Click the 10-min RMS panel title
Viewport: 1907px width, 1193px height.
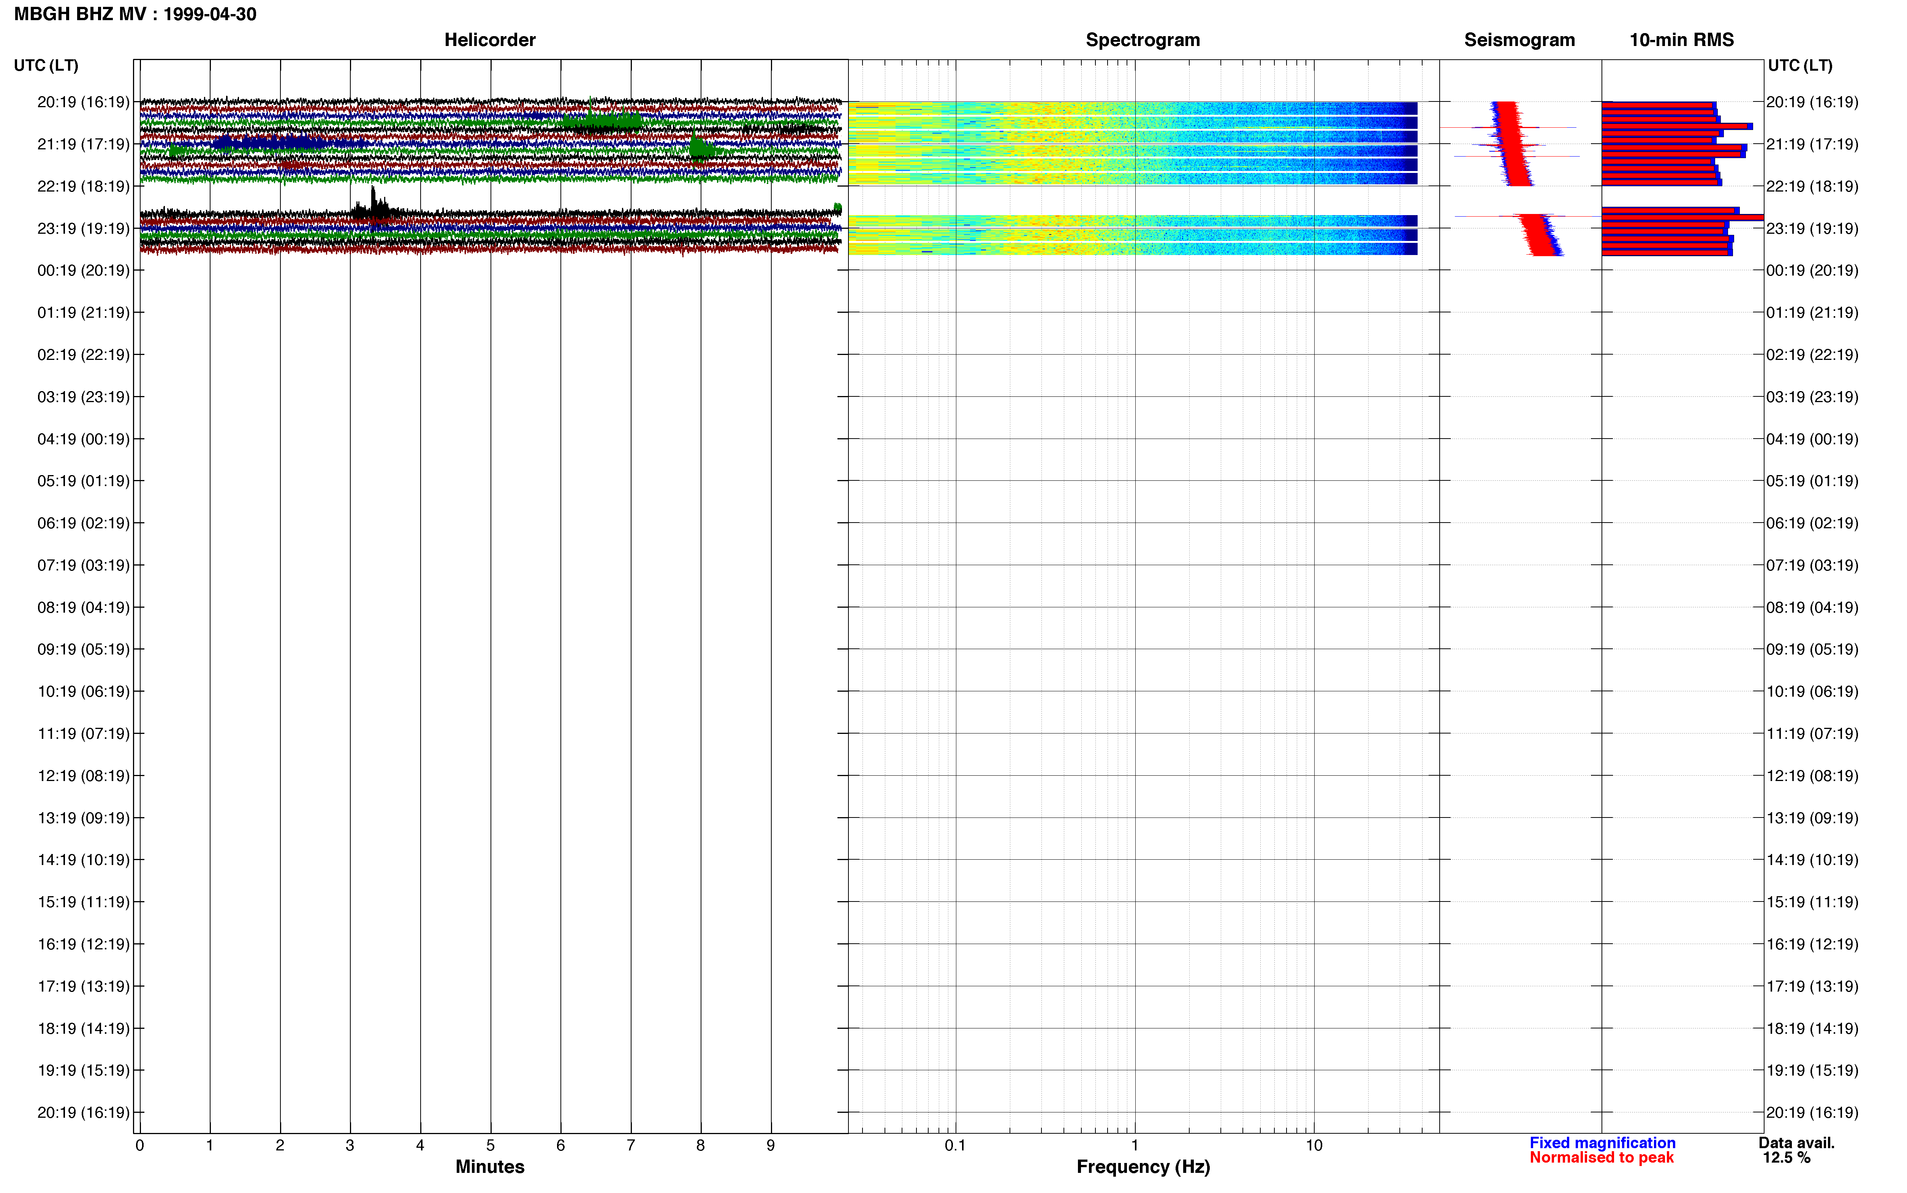tap(1681, 40)
